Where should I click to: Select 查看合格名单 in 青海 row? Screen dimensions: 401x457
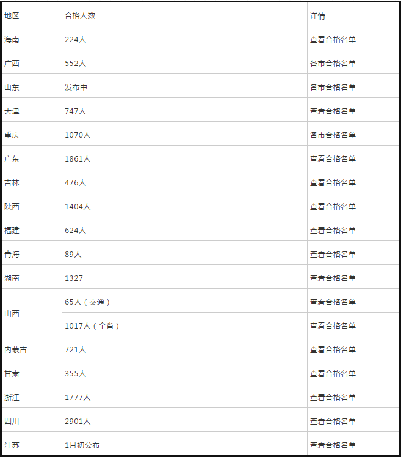333,255
